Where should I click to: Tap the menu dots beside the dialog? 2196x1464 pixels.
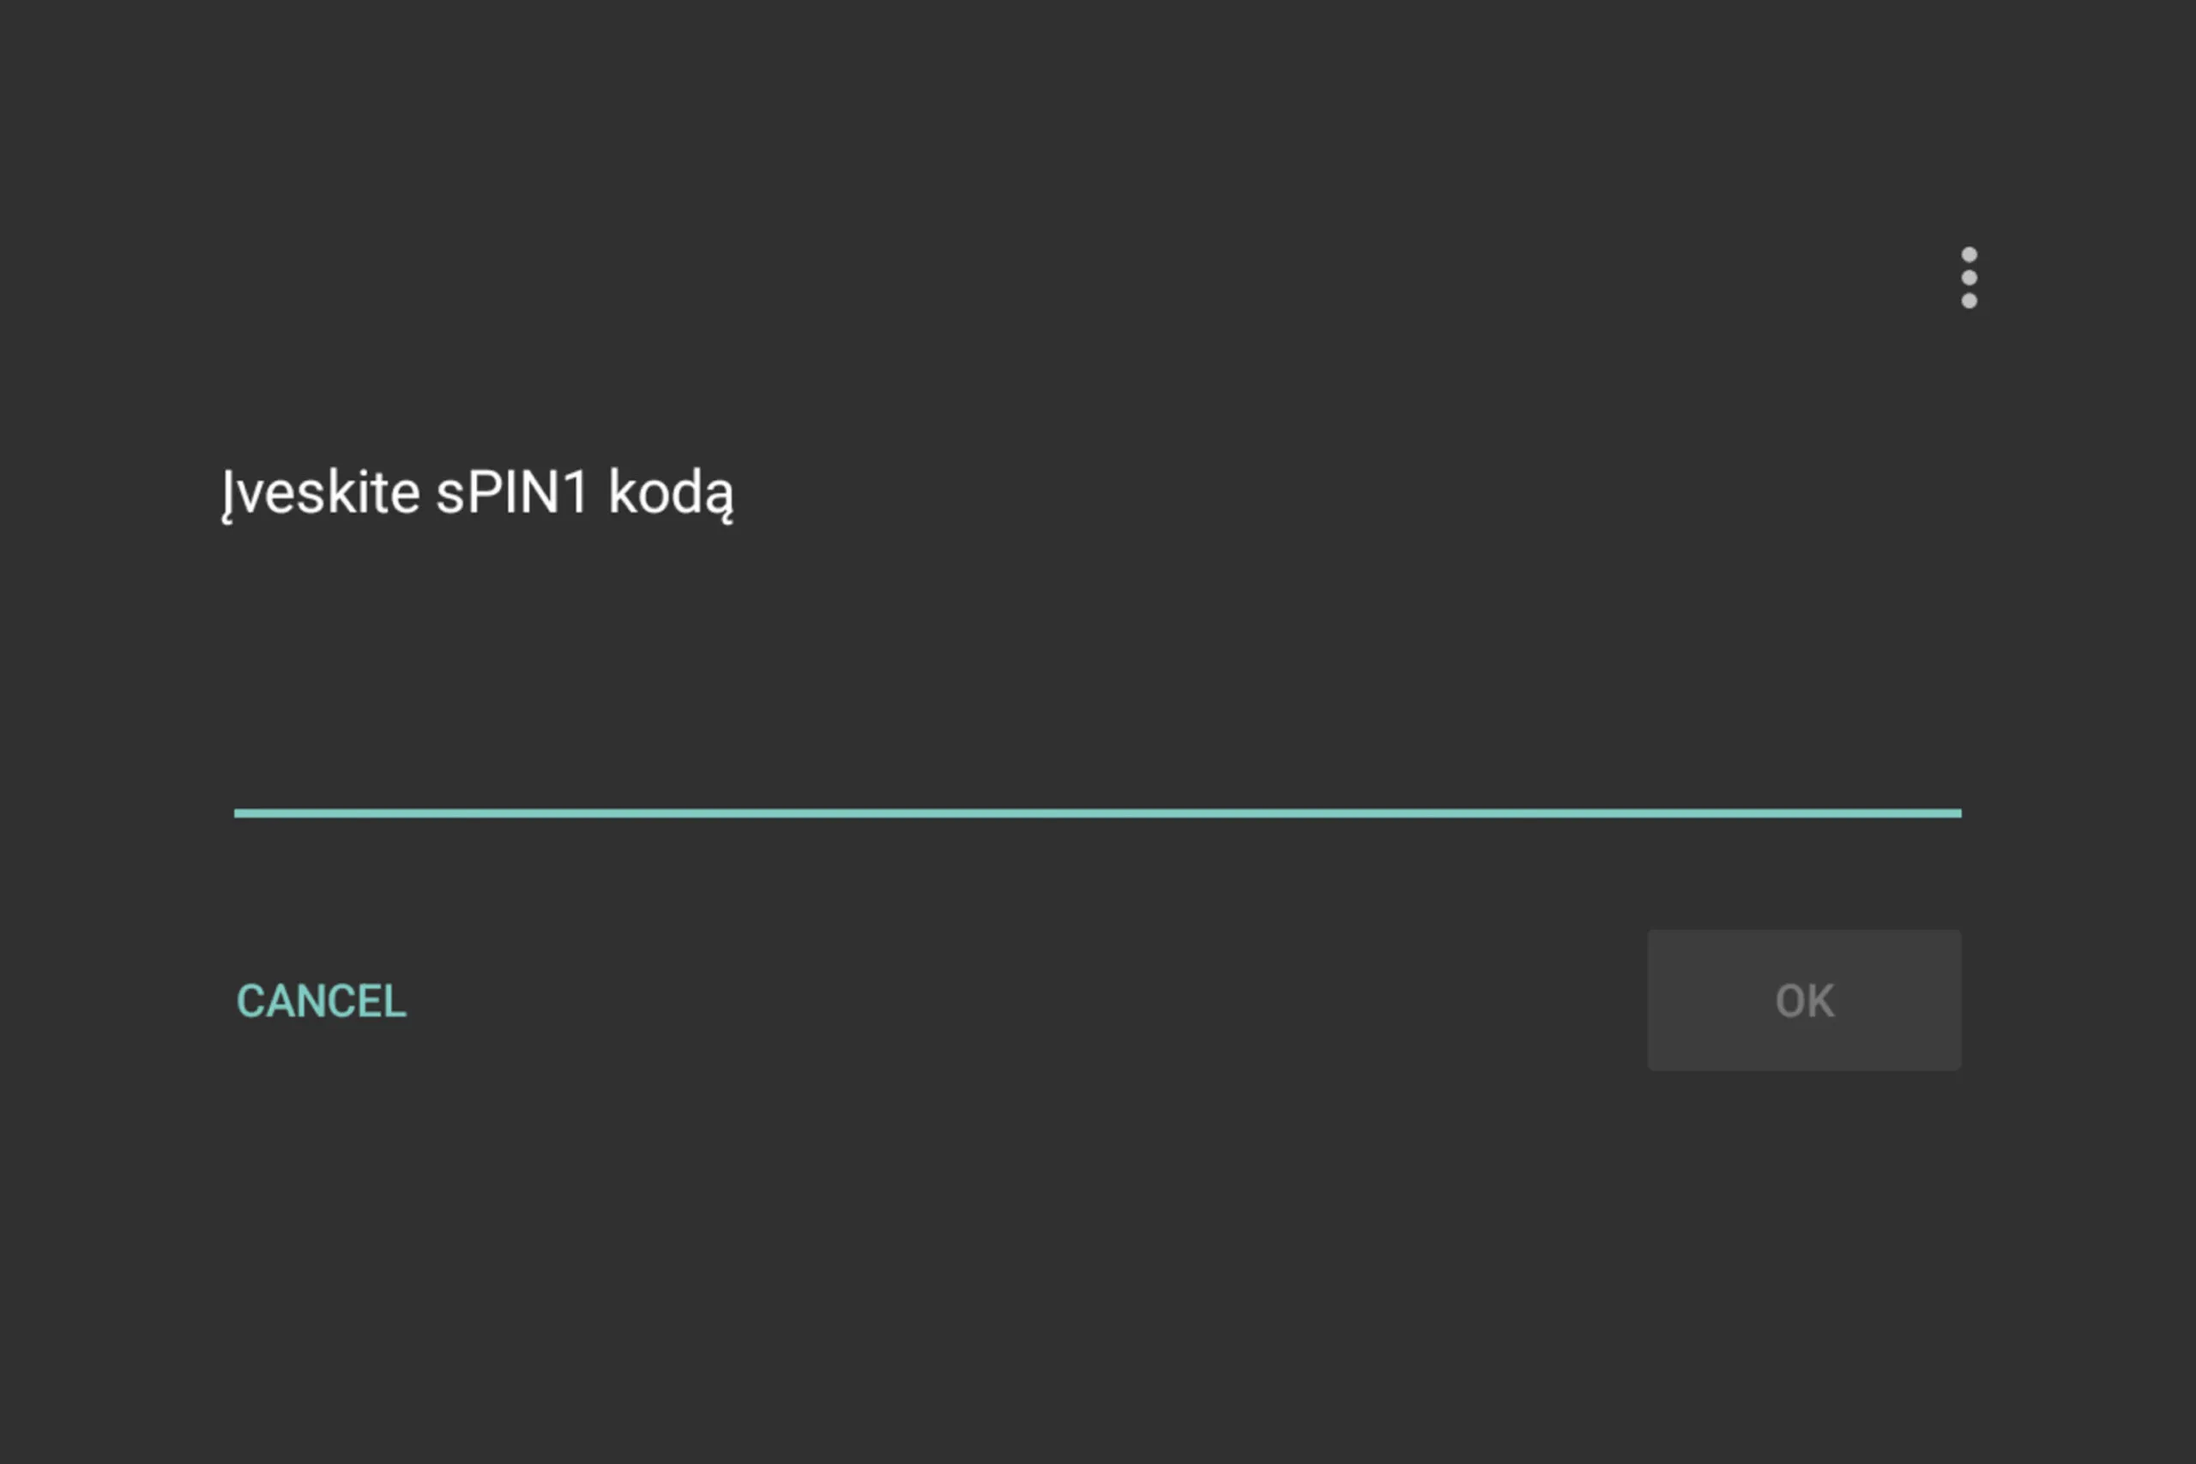(1970, 277)
